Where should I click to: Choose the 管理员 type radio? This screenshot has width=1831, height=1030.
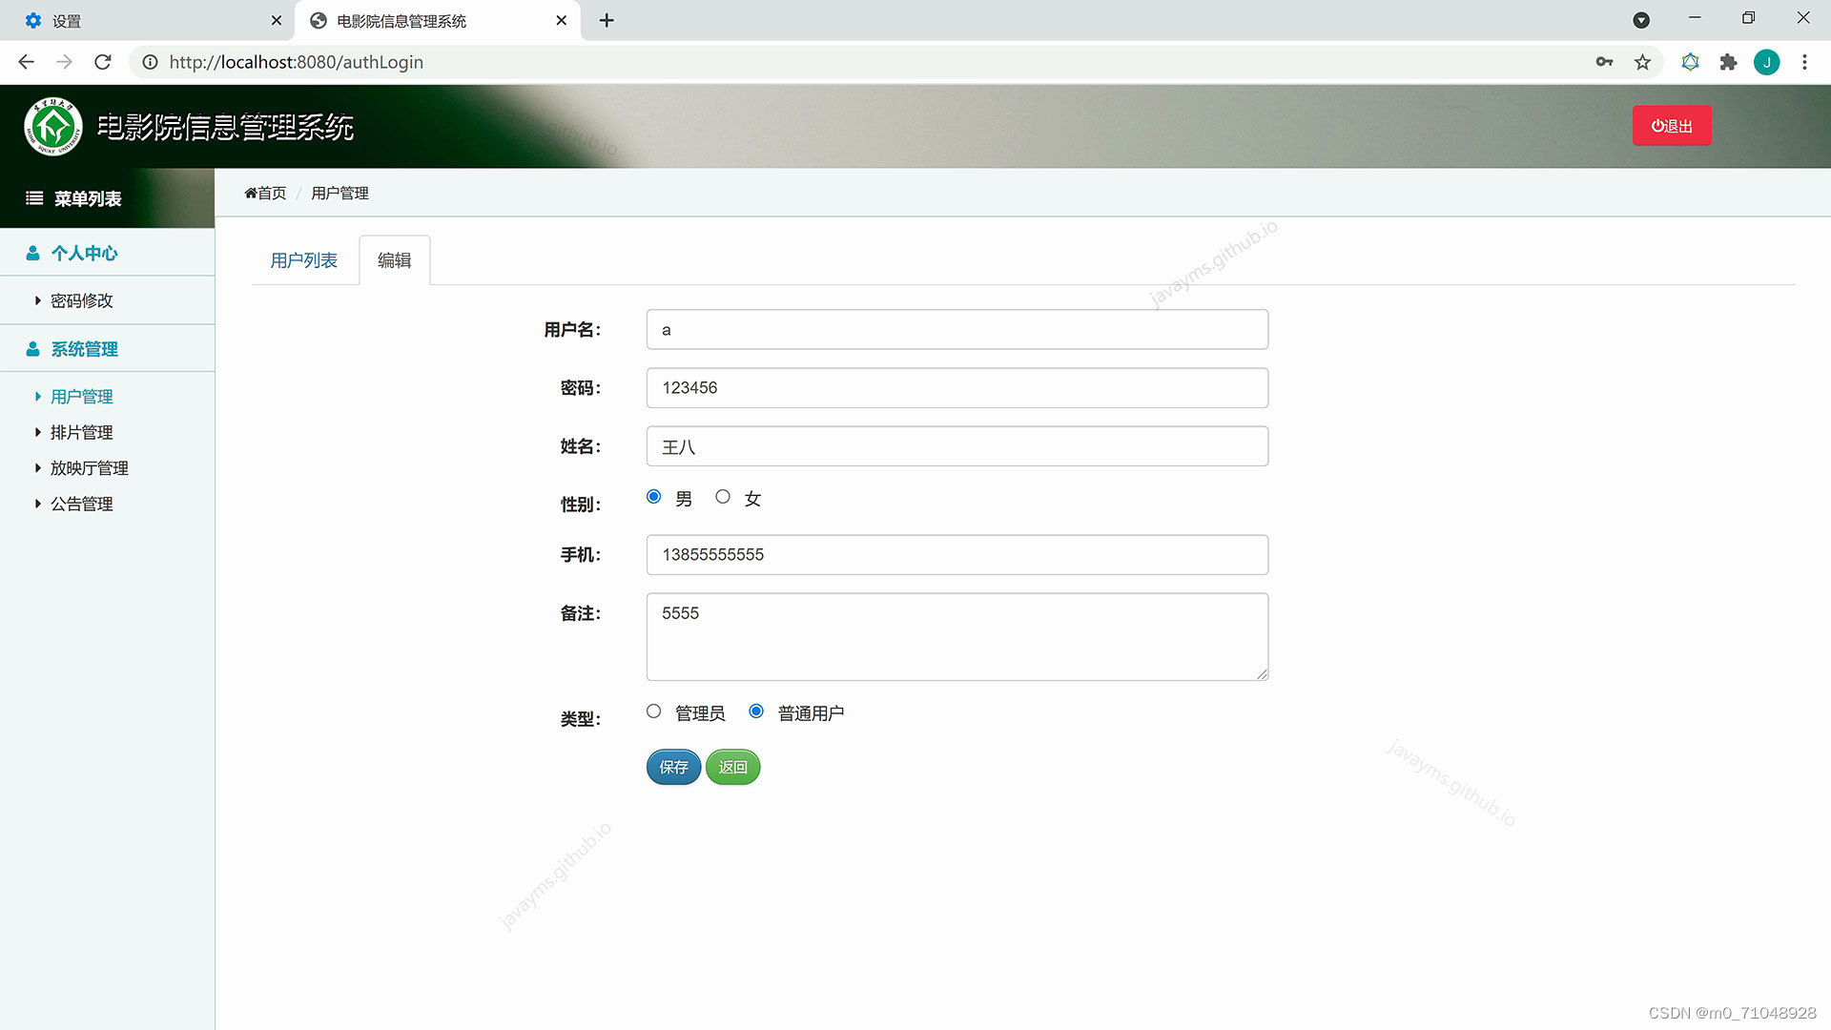pos(653,711)
